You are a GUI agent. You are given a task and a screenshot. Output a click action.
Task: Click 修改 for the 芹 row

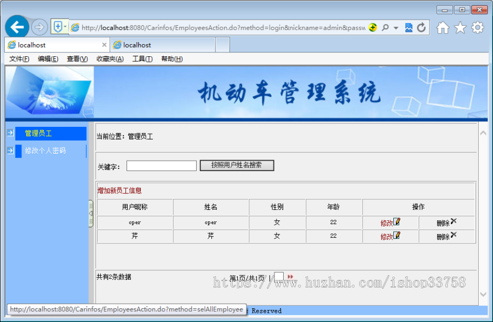(386, 237)
